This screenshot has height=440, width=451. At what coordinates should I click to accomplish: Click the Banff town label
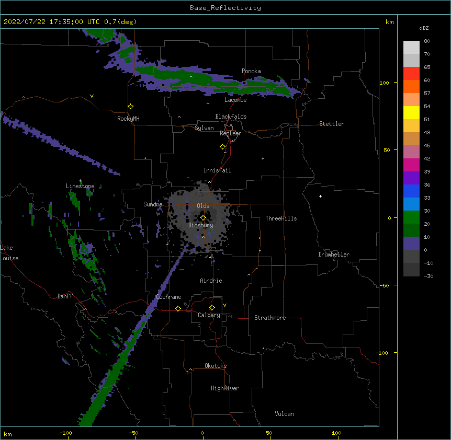65,296
